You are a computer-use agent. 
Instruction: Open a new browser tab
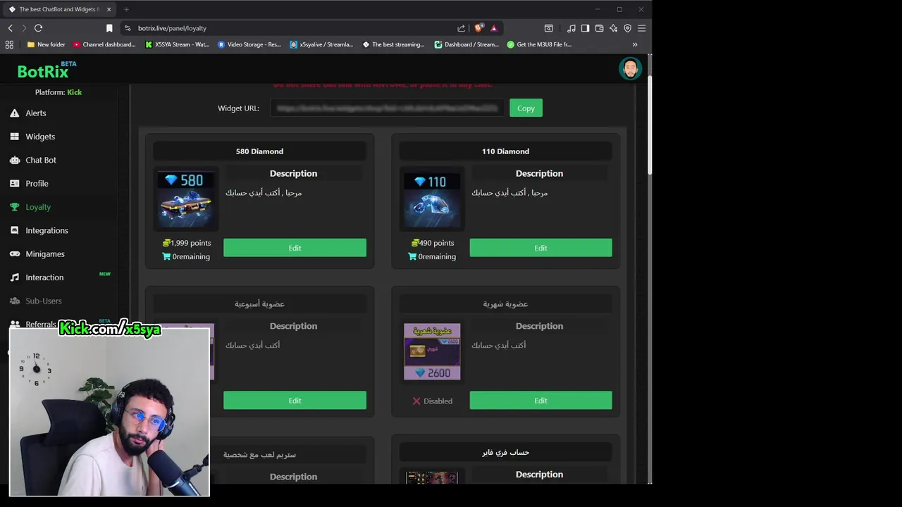tap(126, 9)
